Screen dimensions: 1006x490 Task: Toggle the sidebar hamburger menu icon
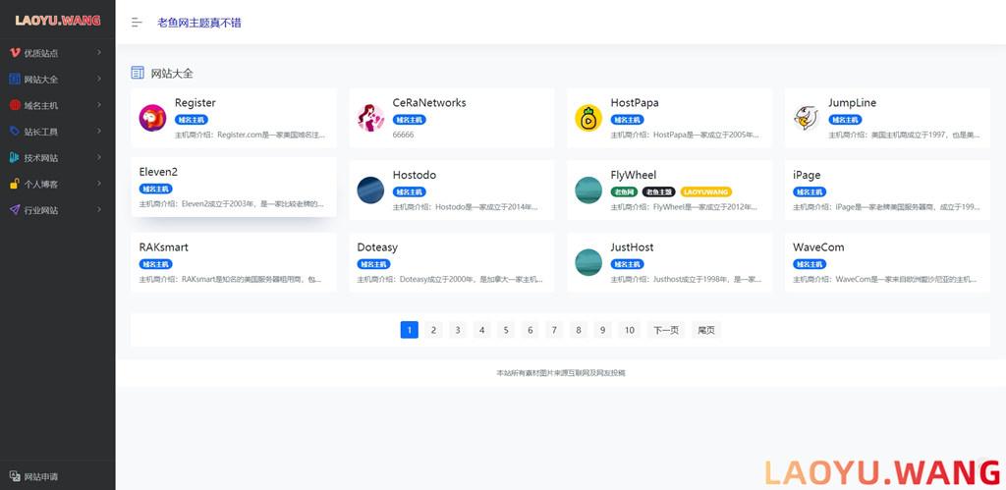click(137, 23)
